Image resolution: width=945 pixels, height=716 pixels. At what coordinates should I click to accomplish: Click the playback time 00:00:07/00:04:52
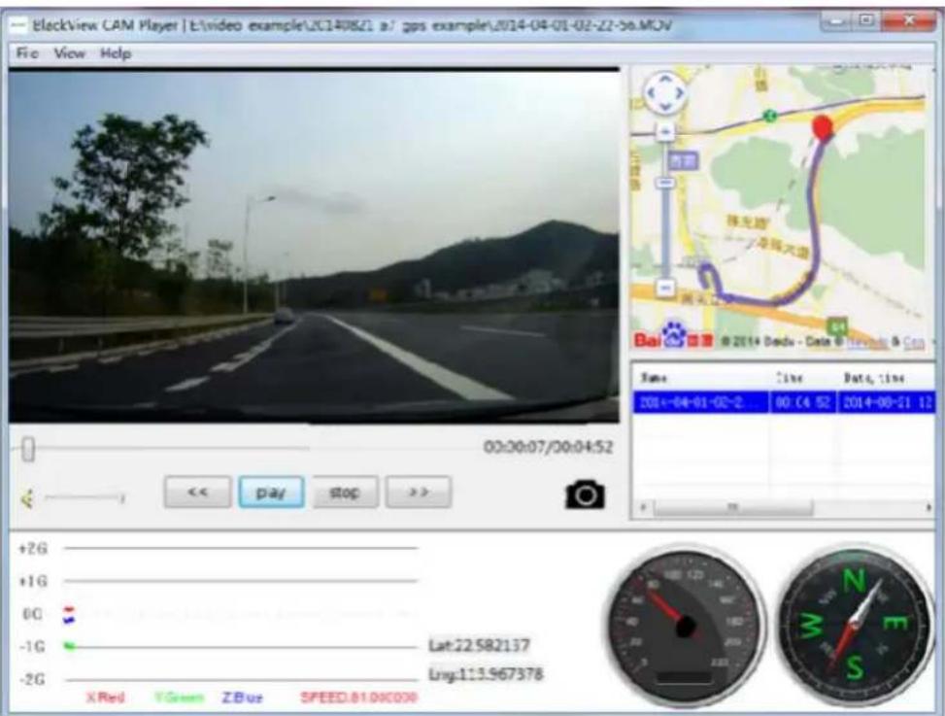pyautogui.click(x=547, y=447)
